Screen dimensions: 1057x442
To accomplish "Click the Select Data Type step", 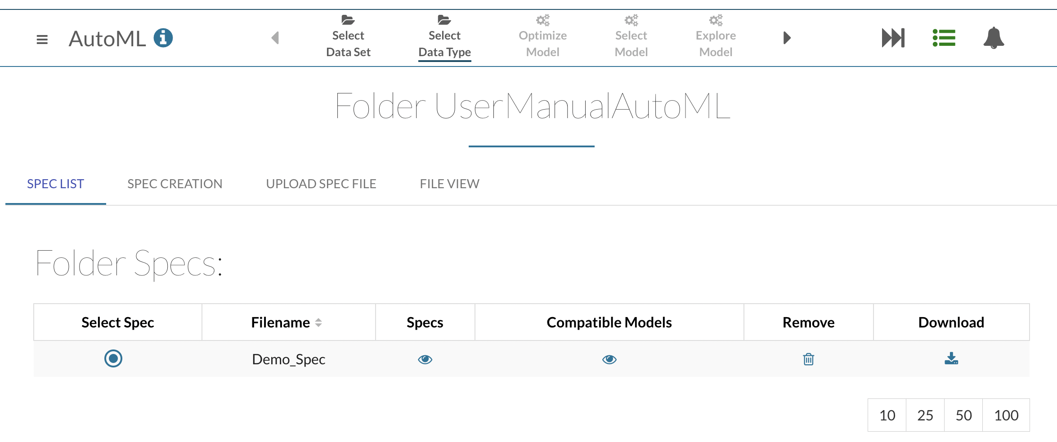I will tap(444, 37).
